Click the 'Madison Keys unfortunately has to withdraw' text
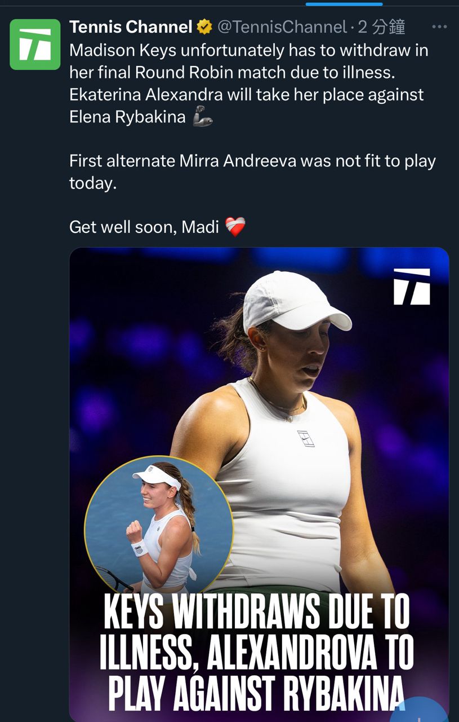 tap(248, 51)
